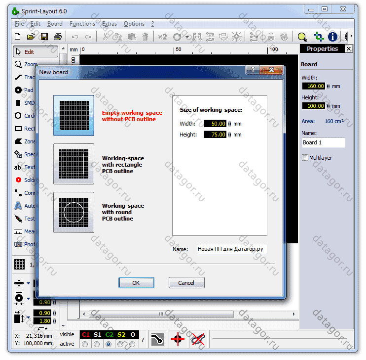Viewport: 366px width, 360px height.
Task: Activate layer S2 radio button
Action: coord(120,344)
